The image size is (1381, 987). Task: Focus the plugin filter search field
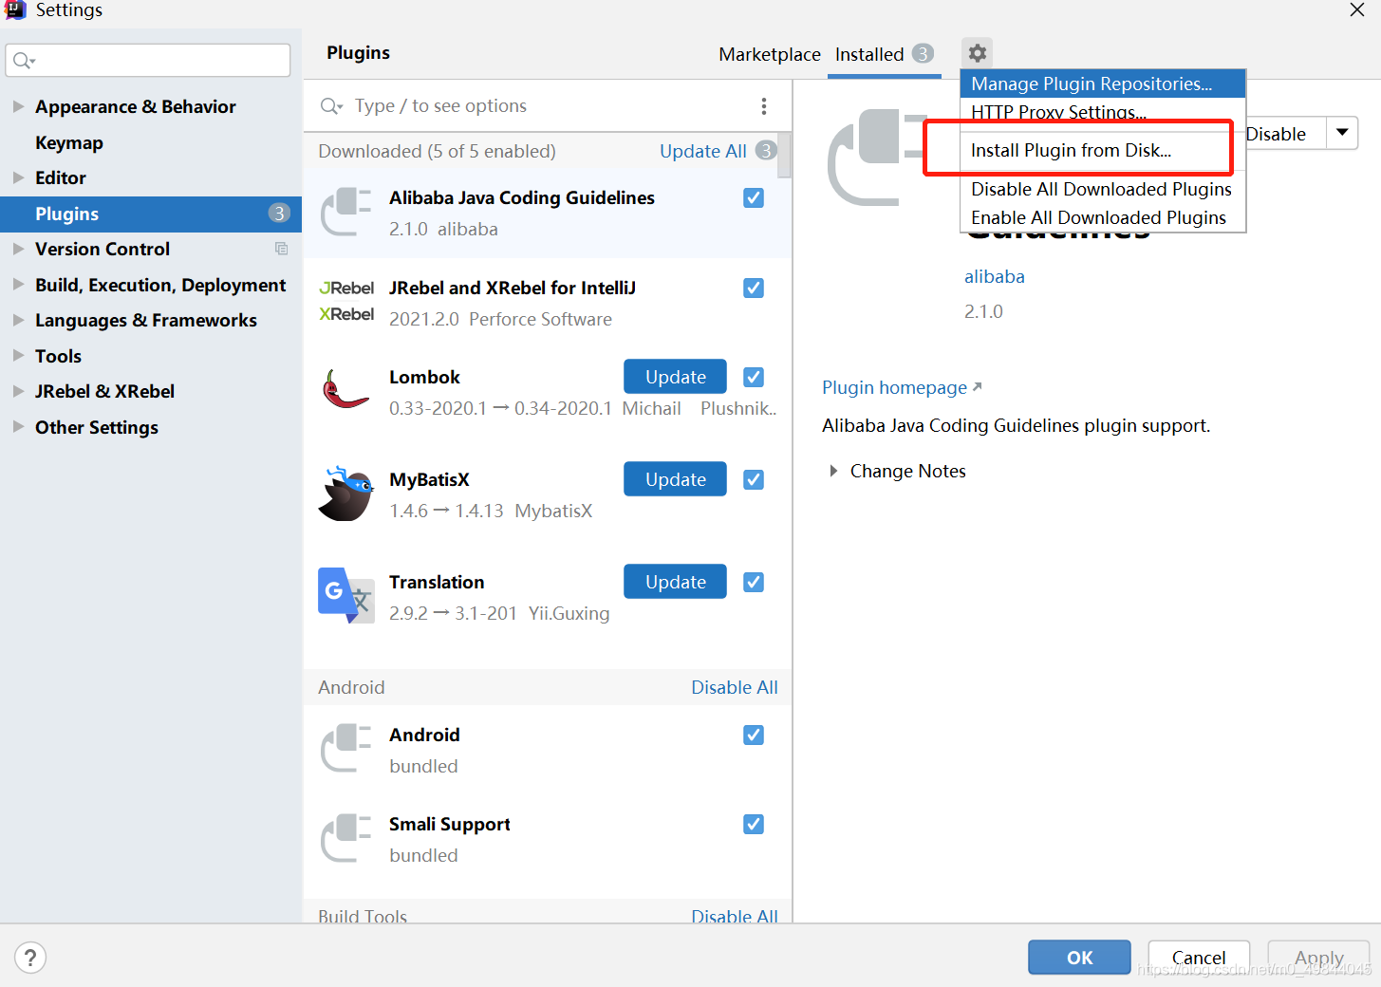(x=546, y=106)
